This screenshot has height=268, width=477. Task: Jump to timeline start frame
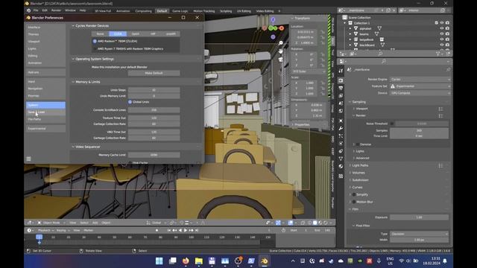pyautogui.click(x=169, y=230)
